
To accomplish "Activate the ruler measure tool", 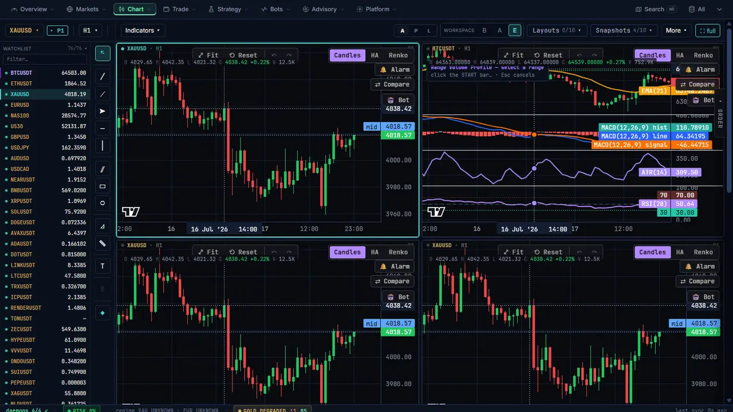I will click(x=103, y=243).
